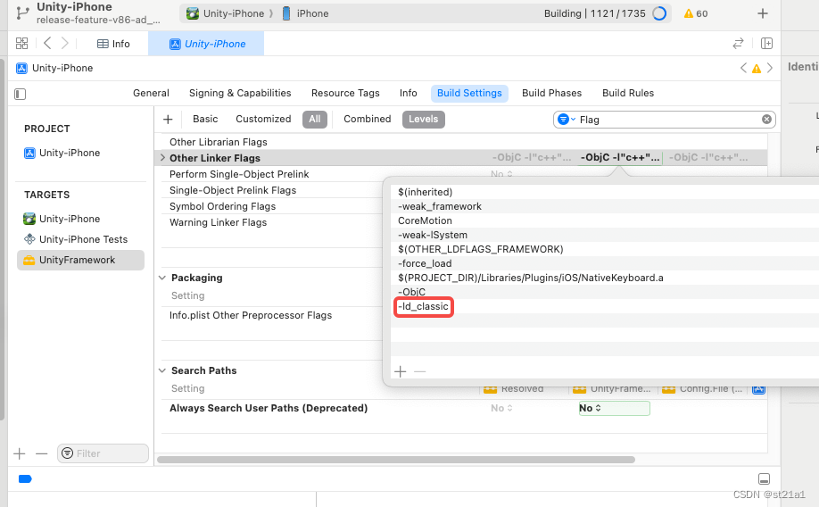
Task: Go back in editor history
Action: 47,44
